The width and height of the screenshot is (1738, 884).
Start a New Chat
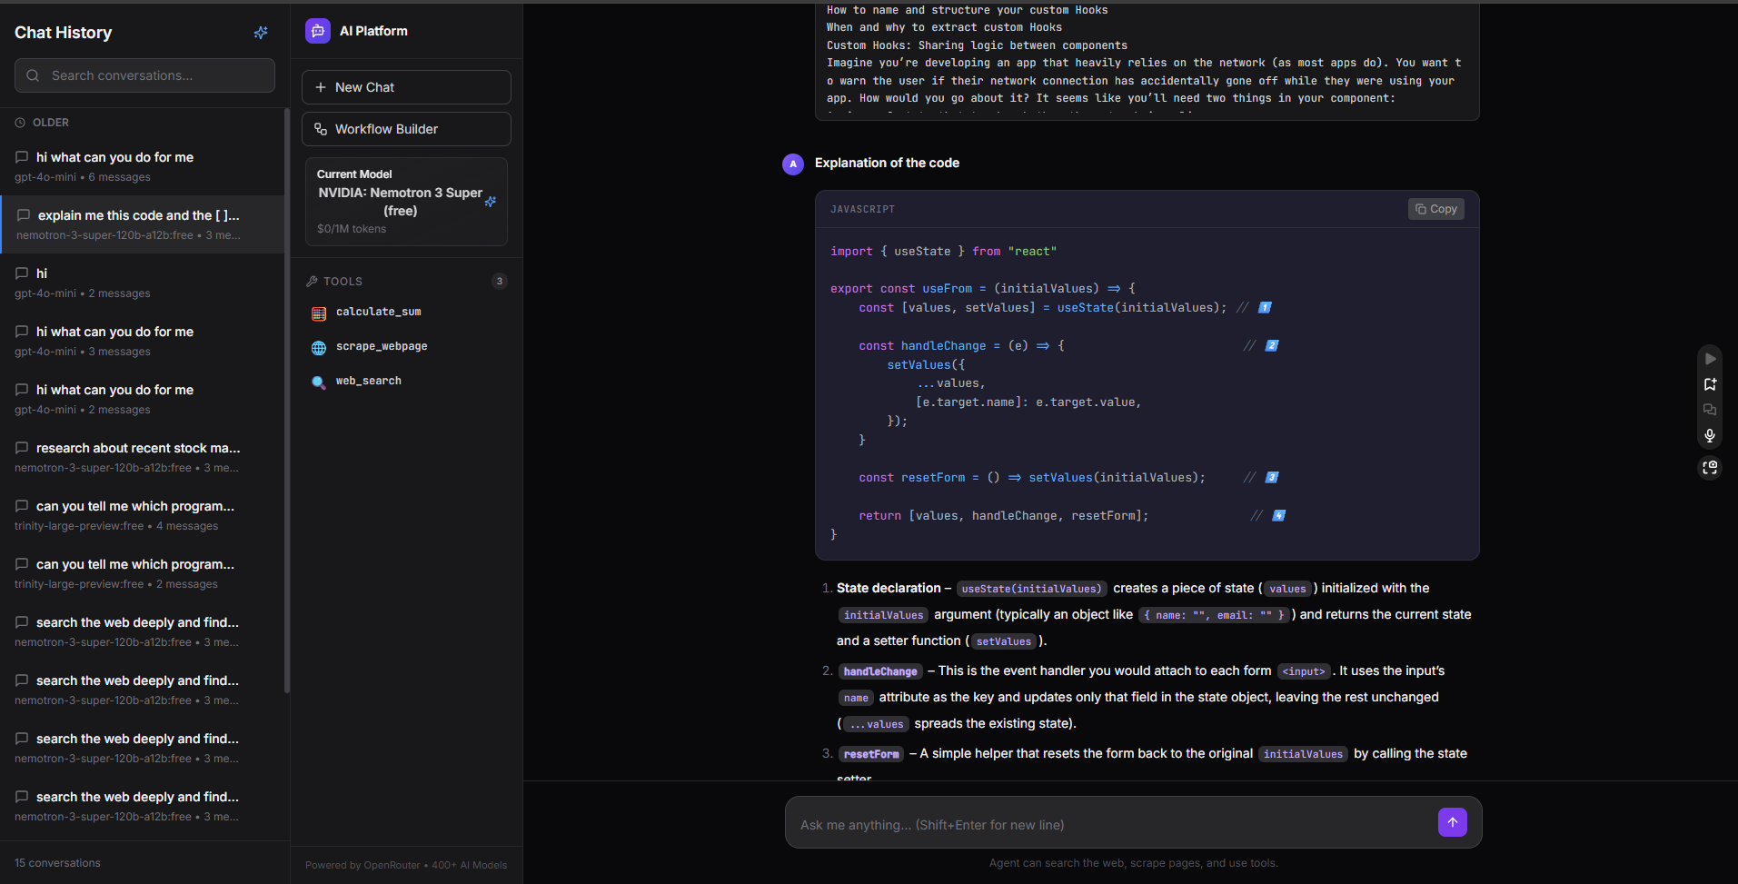pyautogui.click(x=406, y=87)
